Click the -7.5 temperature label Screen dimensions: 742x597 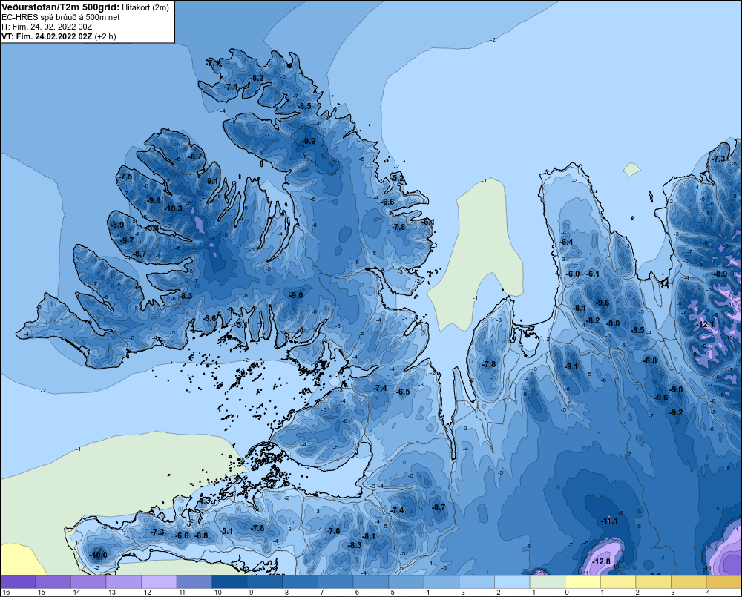click(126, 177)
